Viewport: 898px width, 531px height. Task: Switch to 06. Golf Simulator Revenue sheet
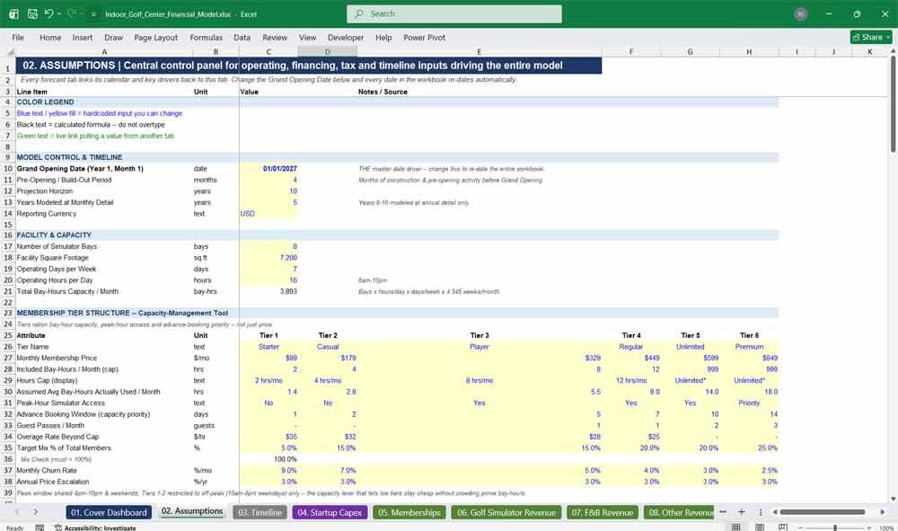click(x=506, y=513)
